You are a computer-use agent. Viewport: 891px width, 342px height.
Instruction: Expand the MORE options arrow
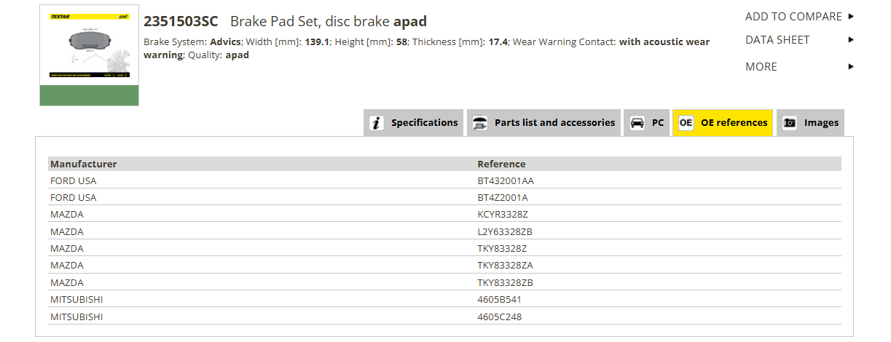(x=851, y=66)
